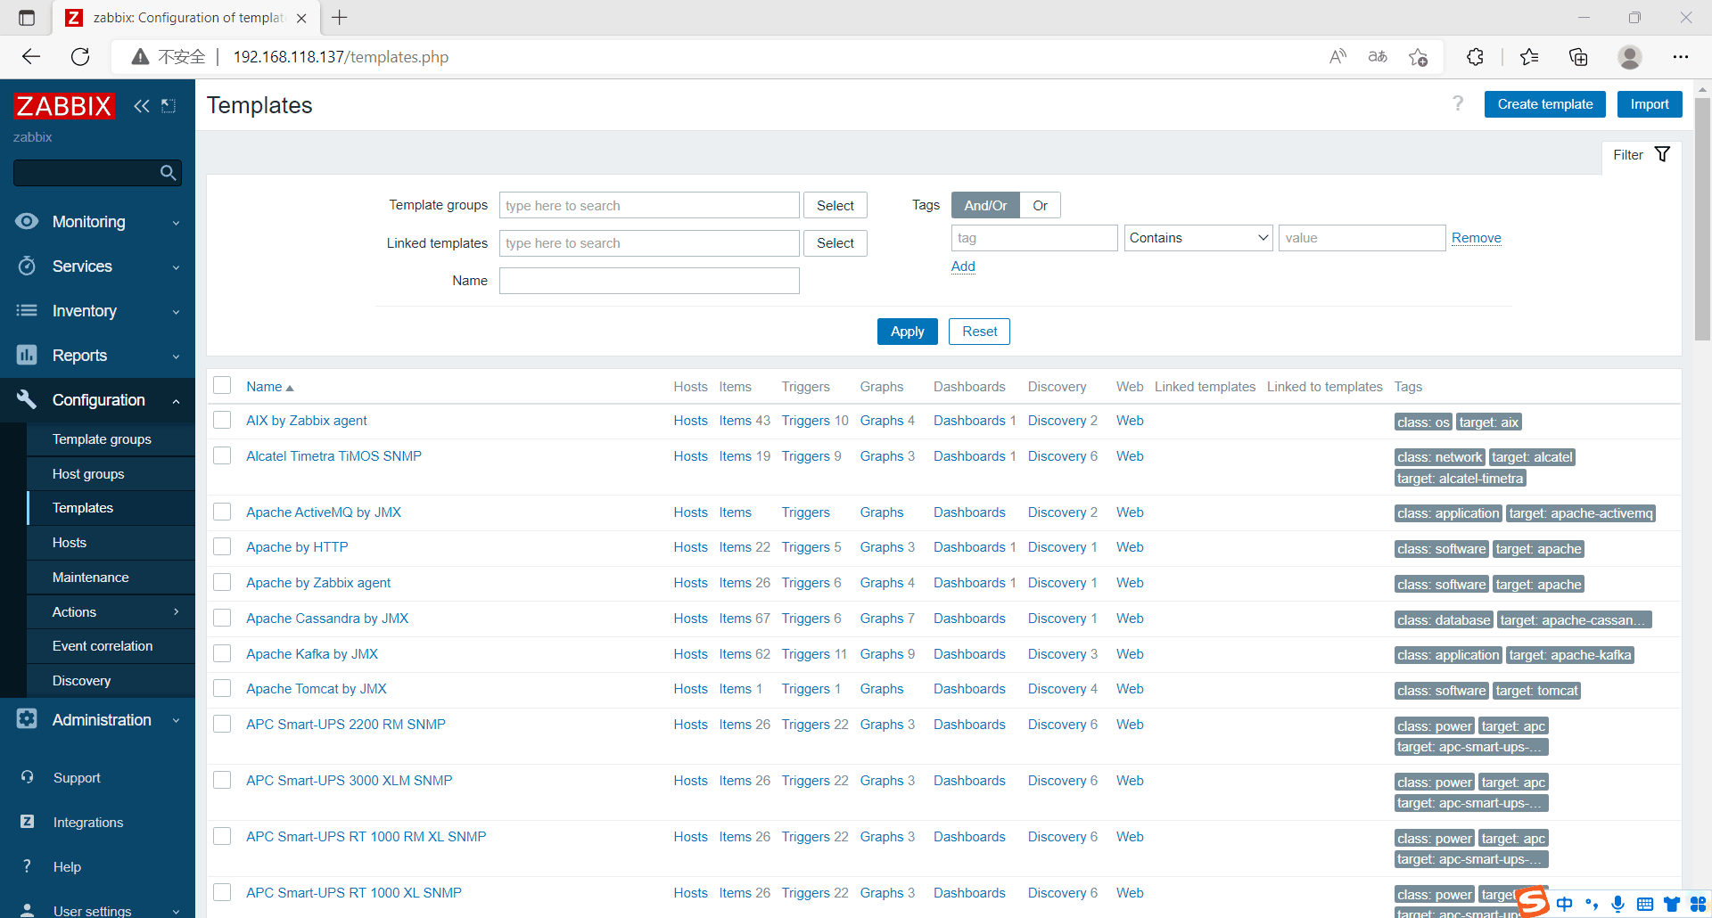Expand the Inventory menu chevron
The width and height of the screenshot is (1712, 918).
tap(176, 312)
